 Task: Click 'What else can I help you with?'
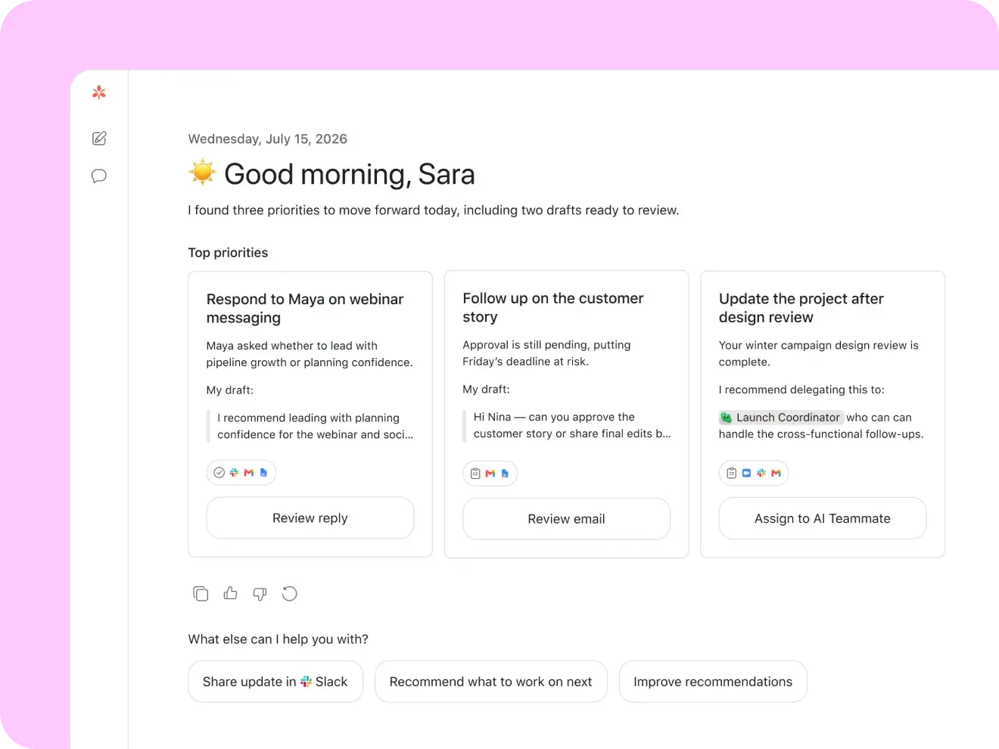click(x=279, y=639)
